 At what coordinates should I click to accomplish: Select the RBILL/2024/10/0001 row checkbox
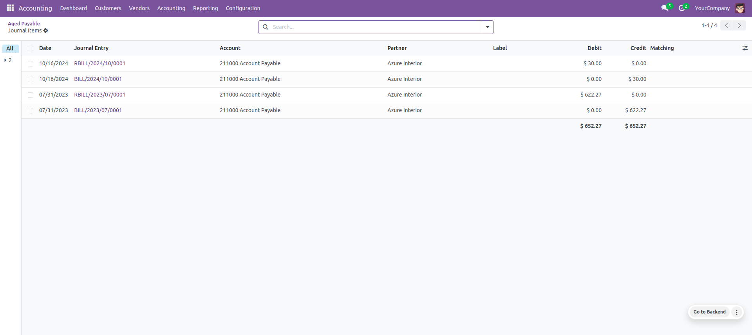click(x=31, y=64)
